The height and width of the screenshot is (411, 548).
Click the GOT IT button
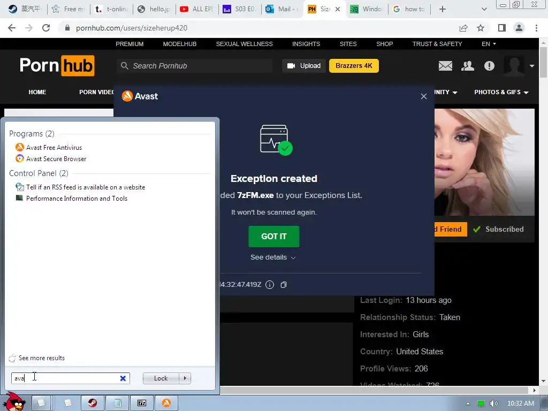pyautogui.click(x=273, y=237)
